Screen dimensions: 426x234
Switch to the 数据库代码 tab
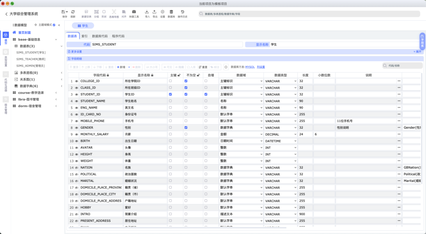[x=100, y=36]
